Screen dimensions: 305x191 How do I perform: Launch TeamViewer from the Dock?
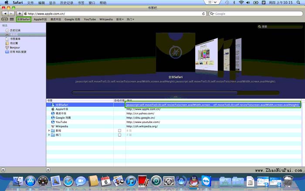pyautogui.click(x=206, y=181)
